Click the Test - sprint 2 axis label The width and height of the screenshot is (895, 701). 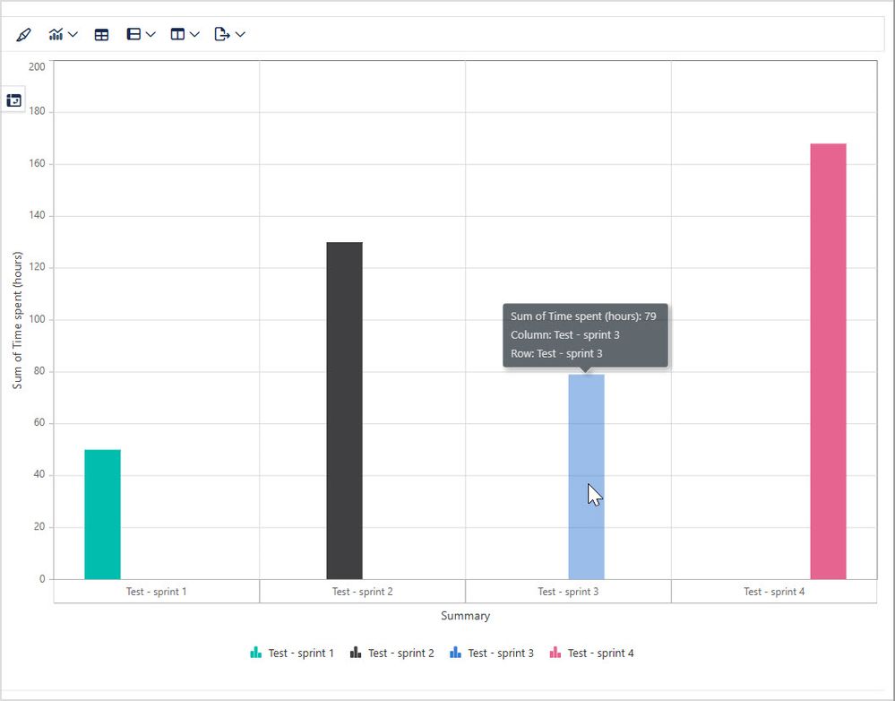[x=363, y=592]
